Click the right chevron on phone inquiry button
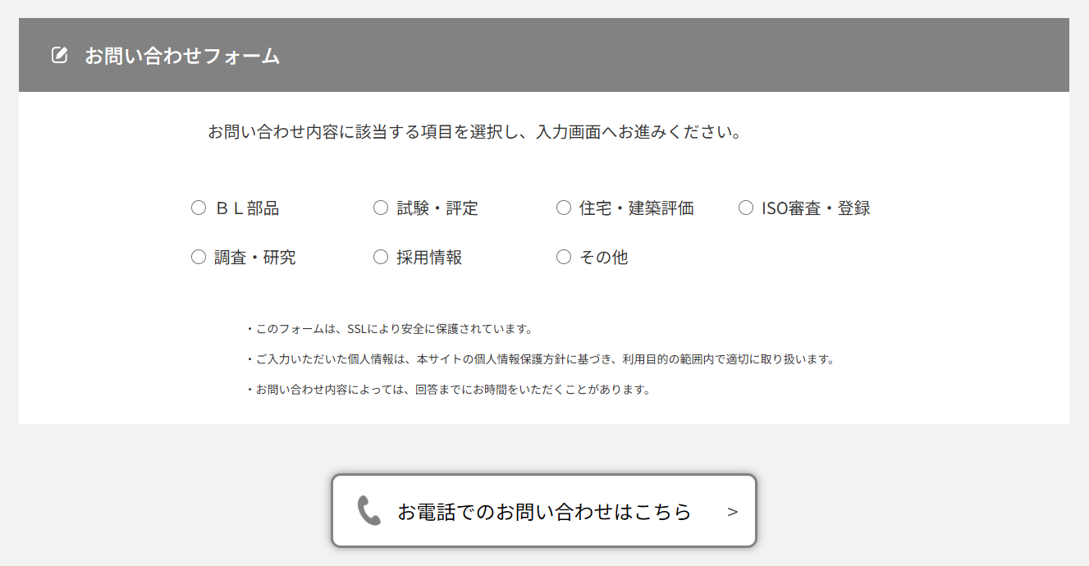Viewport: 1089px width, 566px height. (733, 512)
